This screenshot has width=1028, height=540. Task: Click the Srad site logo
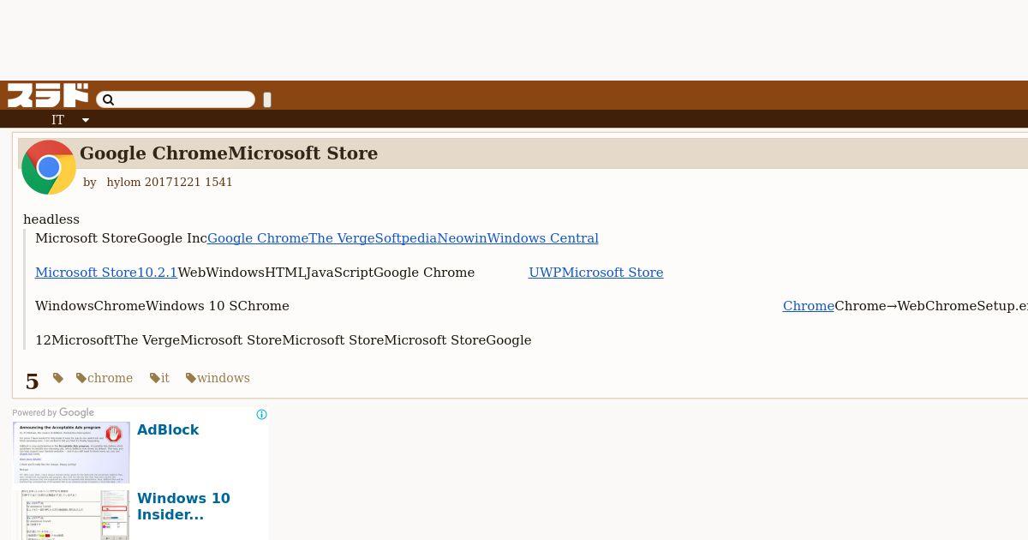click(48, 95)
